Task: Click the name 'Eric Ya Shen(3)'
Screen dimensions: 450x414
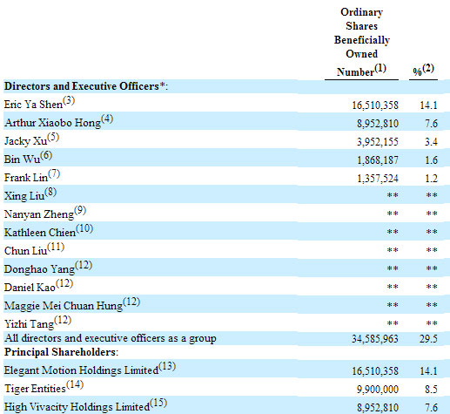Action: 39,103
